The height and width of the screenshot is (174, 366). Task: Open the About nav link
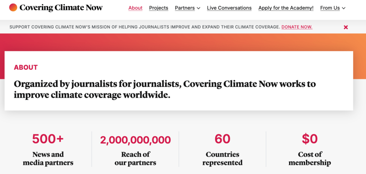(135, 8)
